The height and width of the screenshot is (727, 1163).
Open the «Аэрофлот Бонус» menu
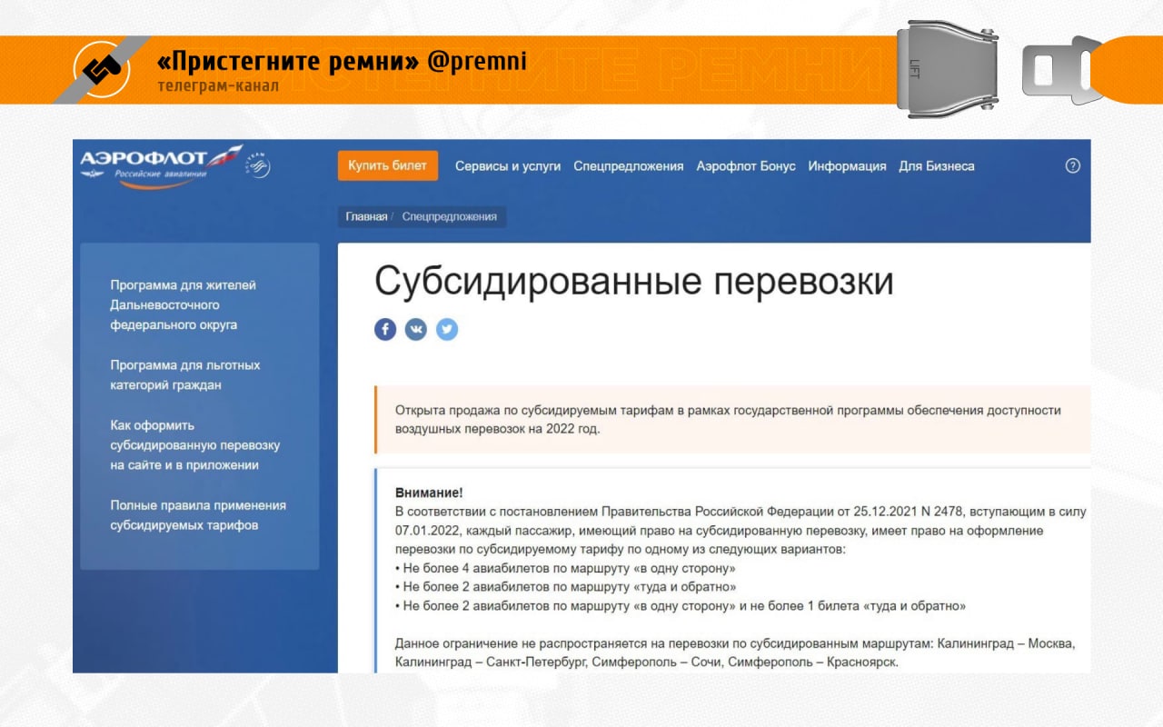[746, 166]
